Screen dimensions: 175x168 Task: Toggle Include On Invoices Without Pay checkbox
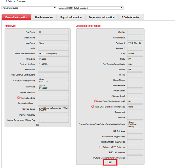(x=40, y=120)
